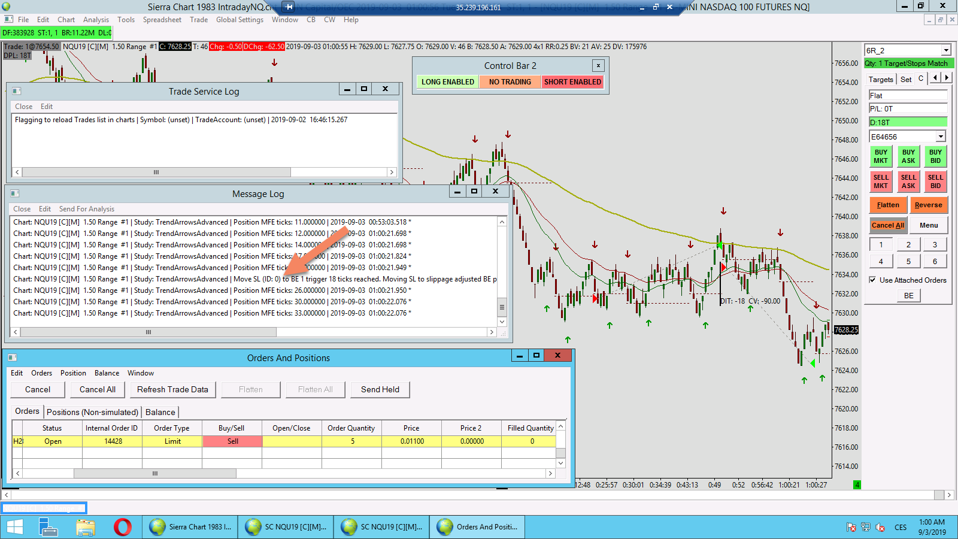
Task: Click the Orders And Positions window system icon
Action: [12, 358]
